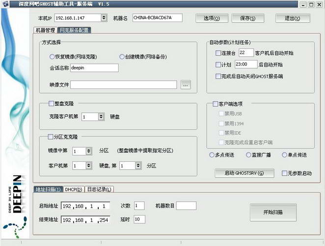Select 创建镜像(网络备份) radio button
Image resolution: width=325 pixels, height=246 pixels.
point(122,57)
